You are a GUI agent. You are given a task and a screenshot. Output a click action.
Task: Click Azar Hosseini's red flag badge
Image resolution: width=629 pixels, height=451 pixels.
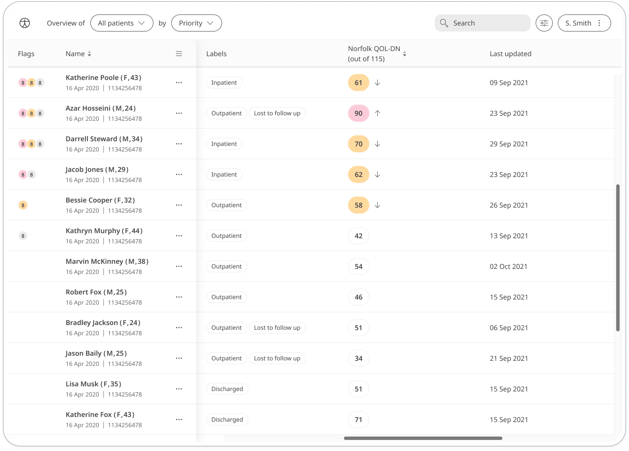tap(23, 113)
